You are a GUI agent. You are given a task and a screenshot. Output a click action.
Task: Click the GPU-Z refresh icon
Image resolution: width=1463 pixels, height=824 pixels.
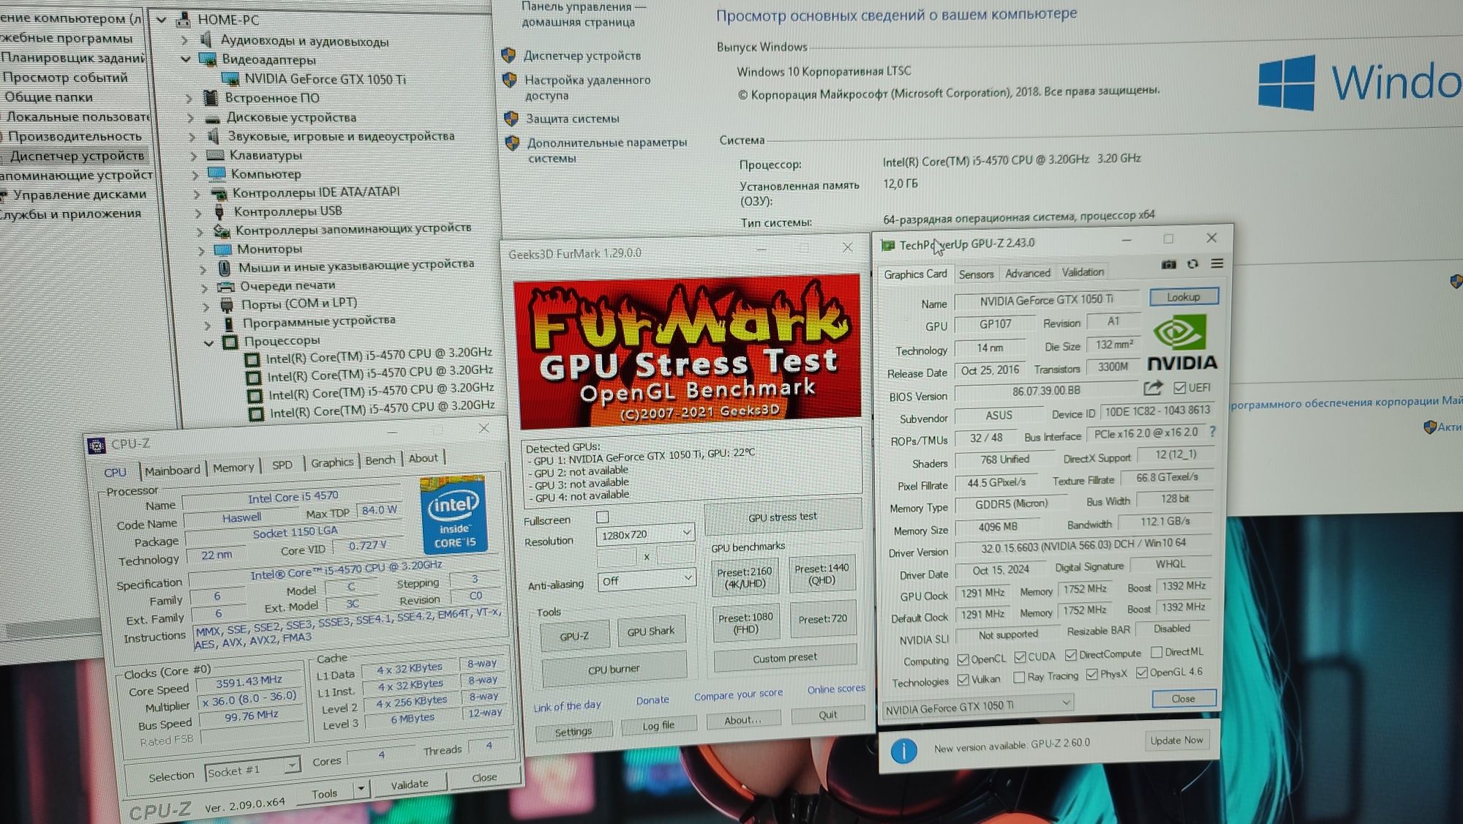click(1193, 263)
